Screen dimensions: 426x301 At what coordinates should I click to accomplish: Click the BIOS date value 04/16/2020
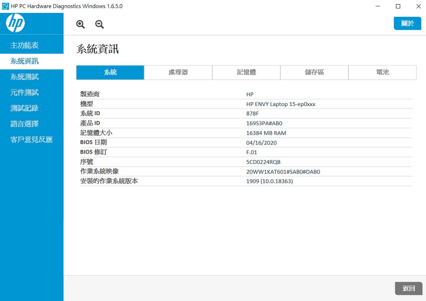[x=261, y=143]
